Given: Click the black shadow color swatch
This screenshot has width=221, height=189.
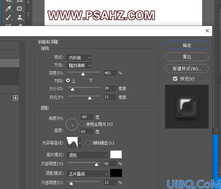Looking at the screenshot, I should pyautogui.click(x=116, y=173).
